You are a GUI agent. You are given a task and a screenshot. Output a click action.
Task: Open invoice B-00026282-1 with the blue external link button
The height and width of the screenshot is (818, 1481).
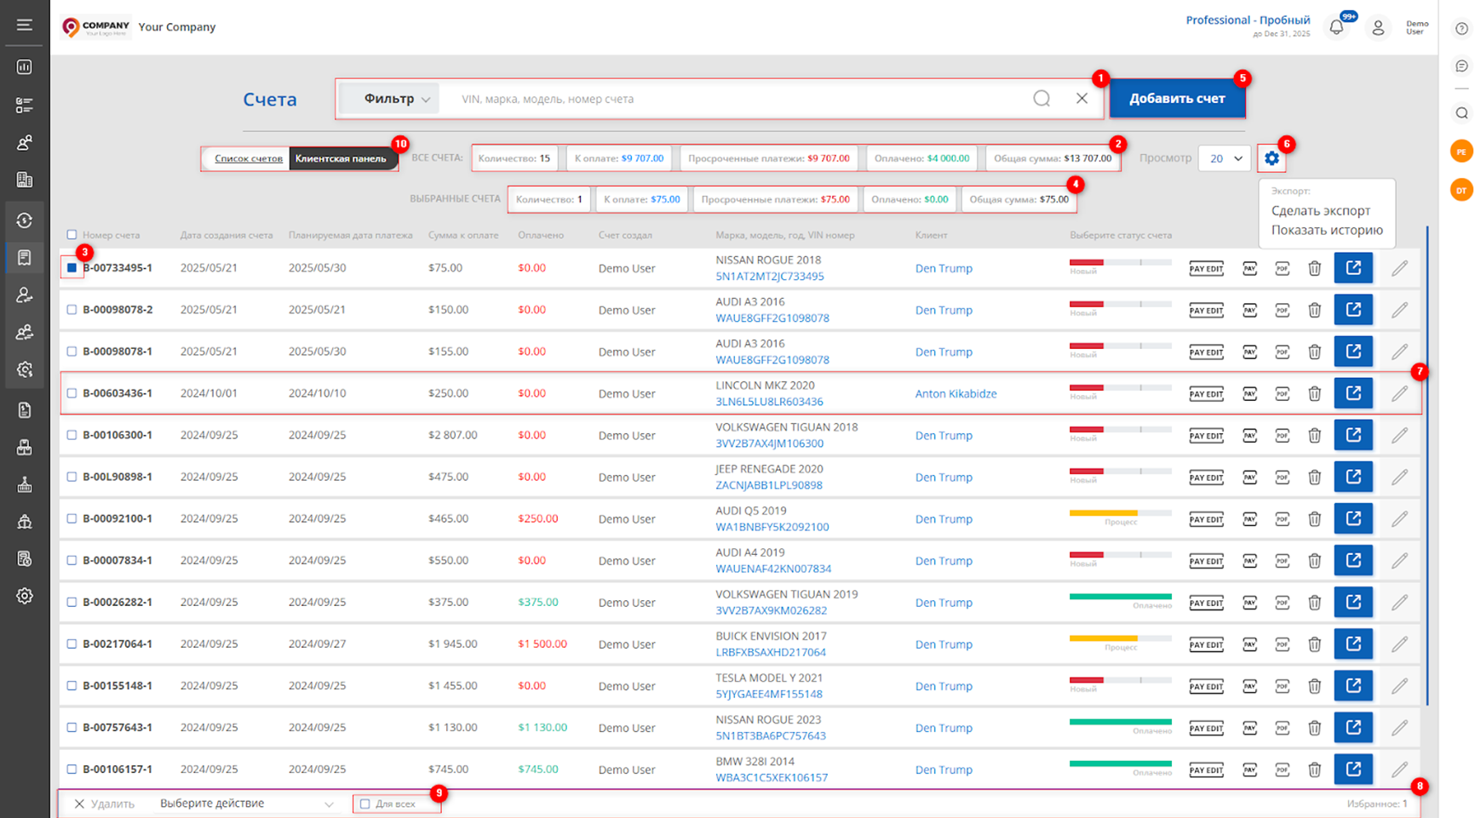(x=1353, y=602)
